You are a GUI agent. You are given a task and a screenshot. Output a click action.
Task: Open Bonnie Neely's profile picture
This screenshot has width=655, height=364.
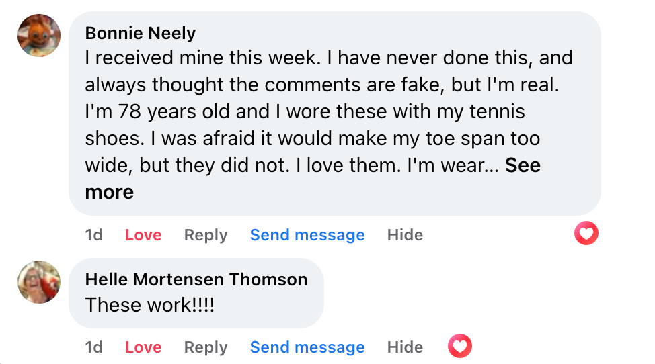pyautogui.click(x=39, y=35)
